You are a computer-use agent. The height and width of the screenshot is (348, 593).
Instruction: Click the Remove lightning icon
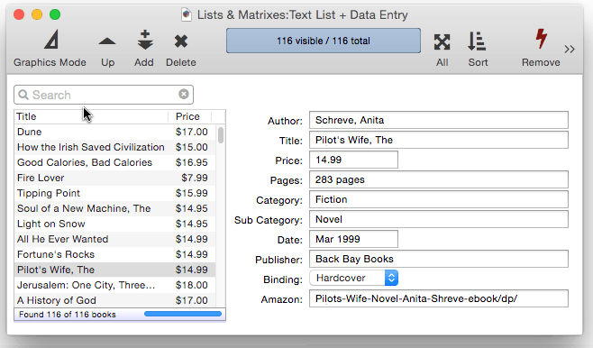[x=542, y=39]
